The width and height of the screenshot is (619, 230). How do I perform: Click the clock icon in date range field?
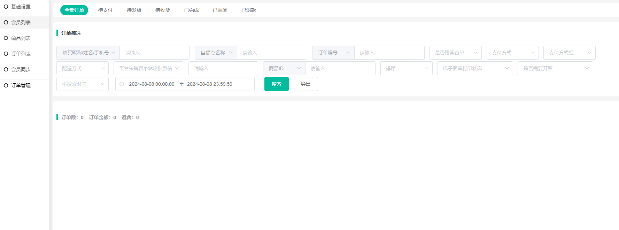pos(122,84)
